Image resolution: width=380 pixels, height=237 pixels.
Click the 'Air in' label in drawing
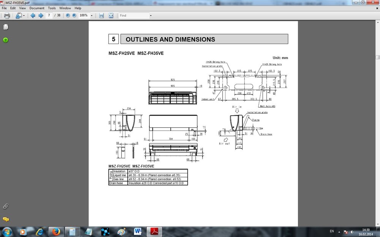(x=237, y=107)
